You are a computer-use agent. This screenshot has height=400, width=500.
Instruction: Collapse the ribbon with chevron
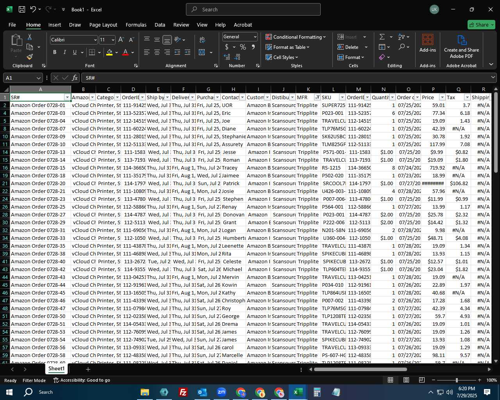491,64
